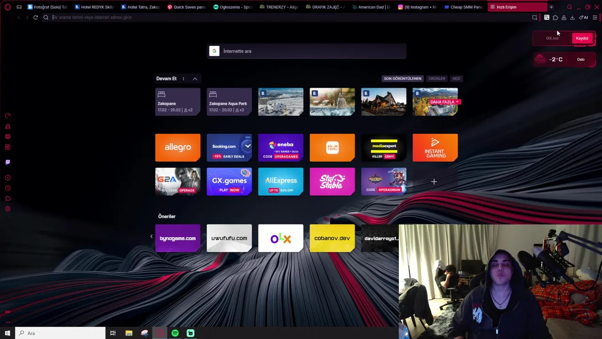Screen dimensions: 602x339
Task: Collapse the Devam Et section chevron
Action: (x=195, y=79)
